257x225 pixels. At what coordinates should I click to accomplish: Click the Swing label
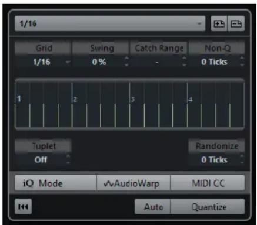pos(102,48)
